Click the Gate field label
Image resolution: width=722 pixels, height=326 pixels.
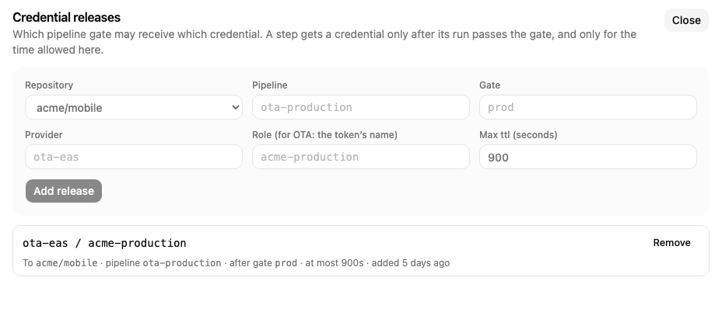489,85
